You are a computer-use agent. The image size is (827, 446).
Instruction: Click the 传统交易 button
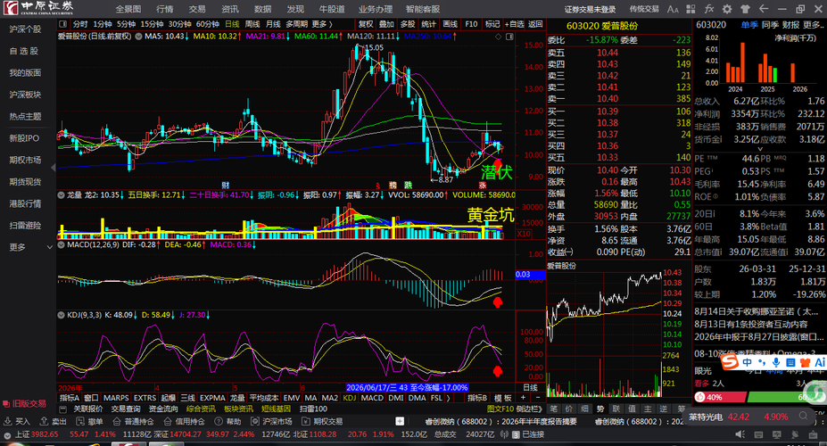644,9
